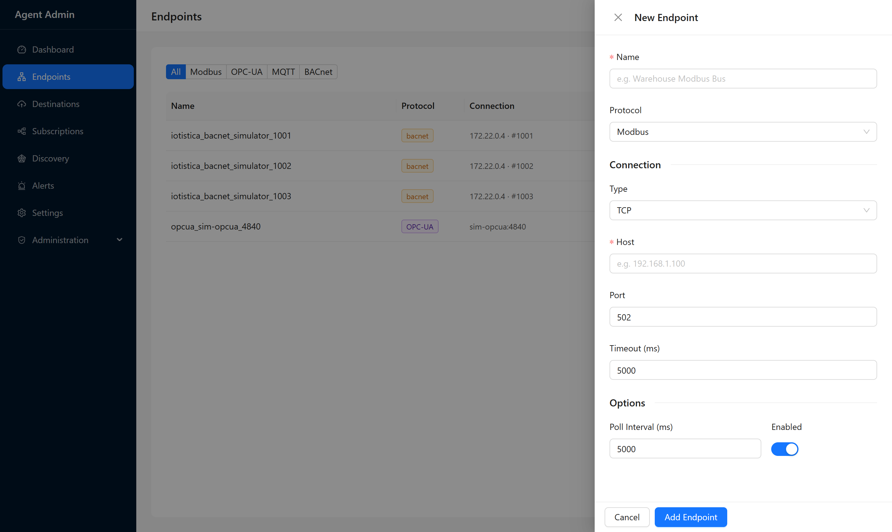Expand the Administration submenu chevron
This screenshot has height=532, width=892.
point(120,240)
